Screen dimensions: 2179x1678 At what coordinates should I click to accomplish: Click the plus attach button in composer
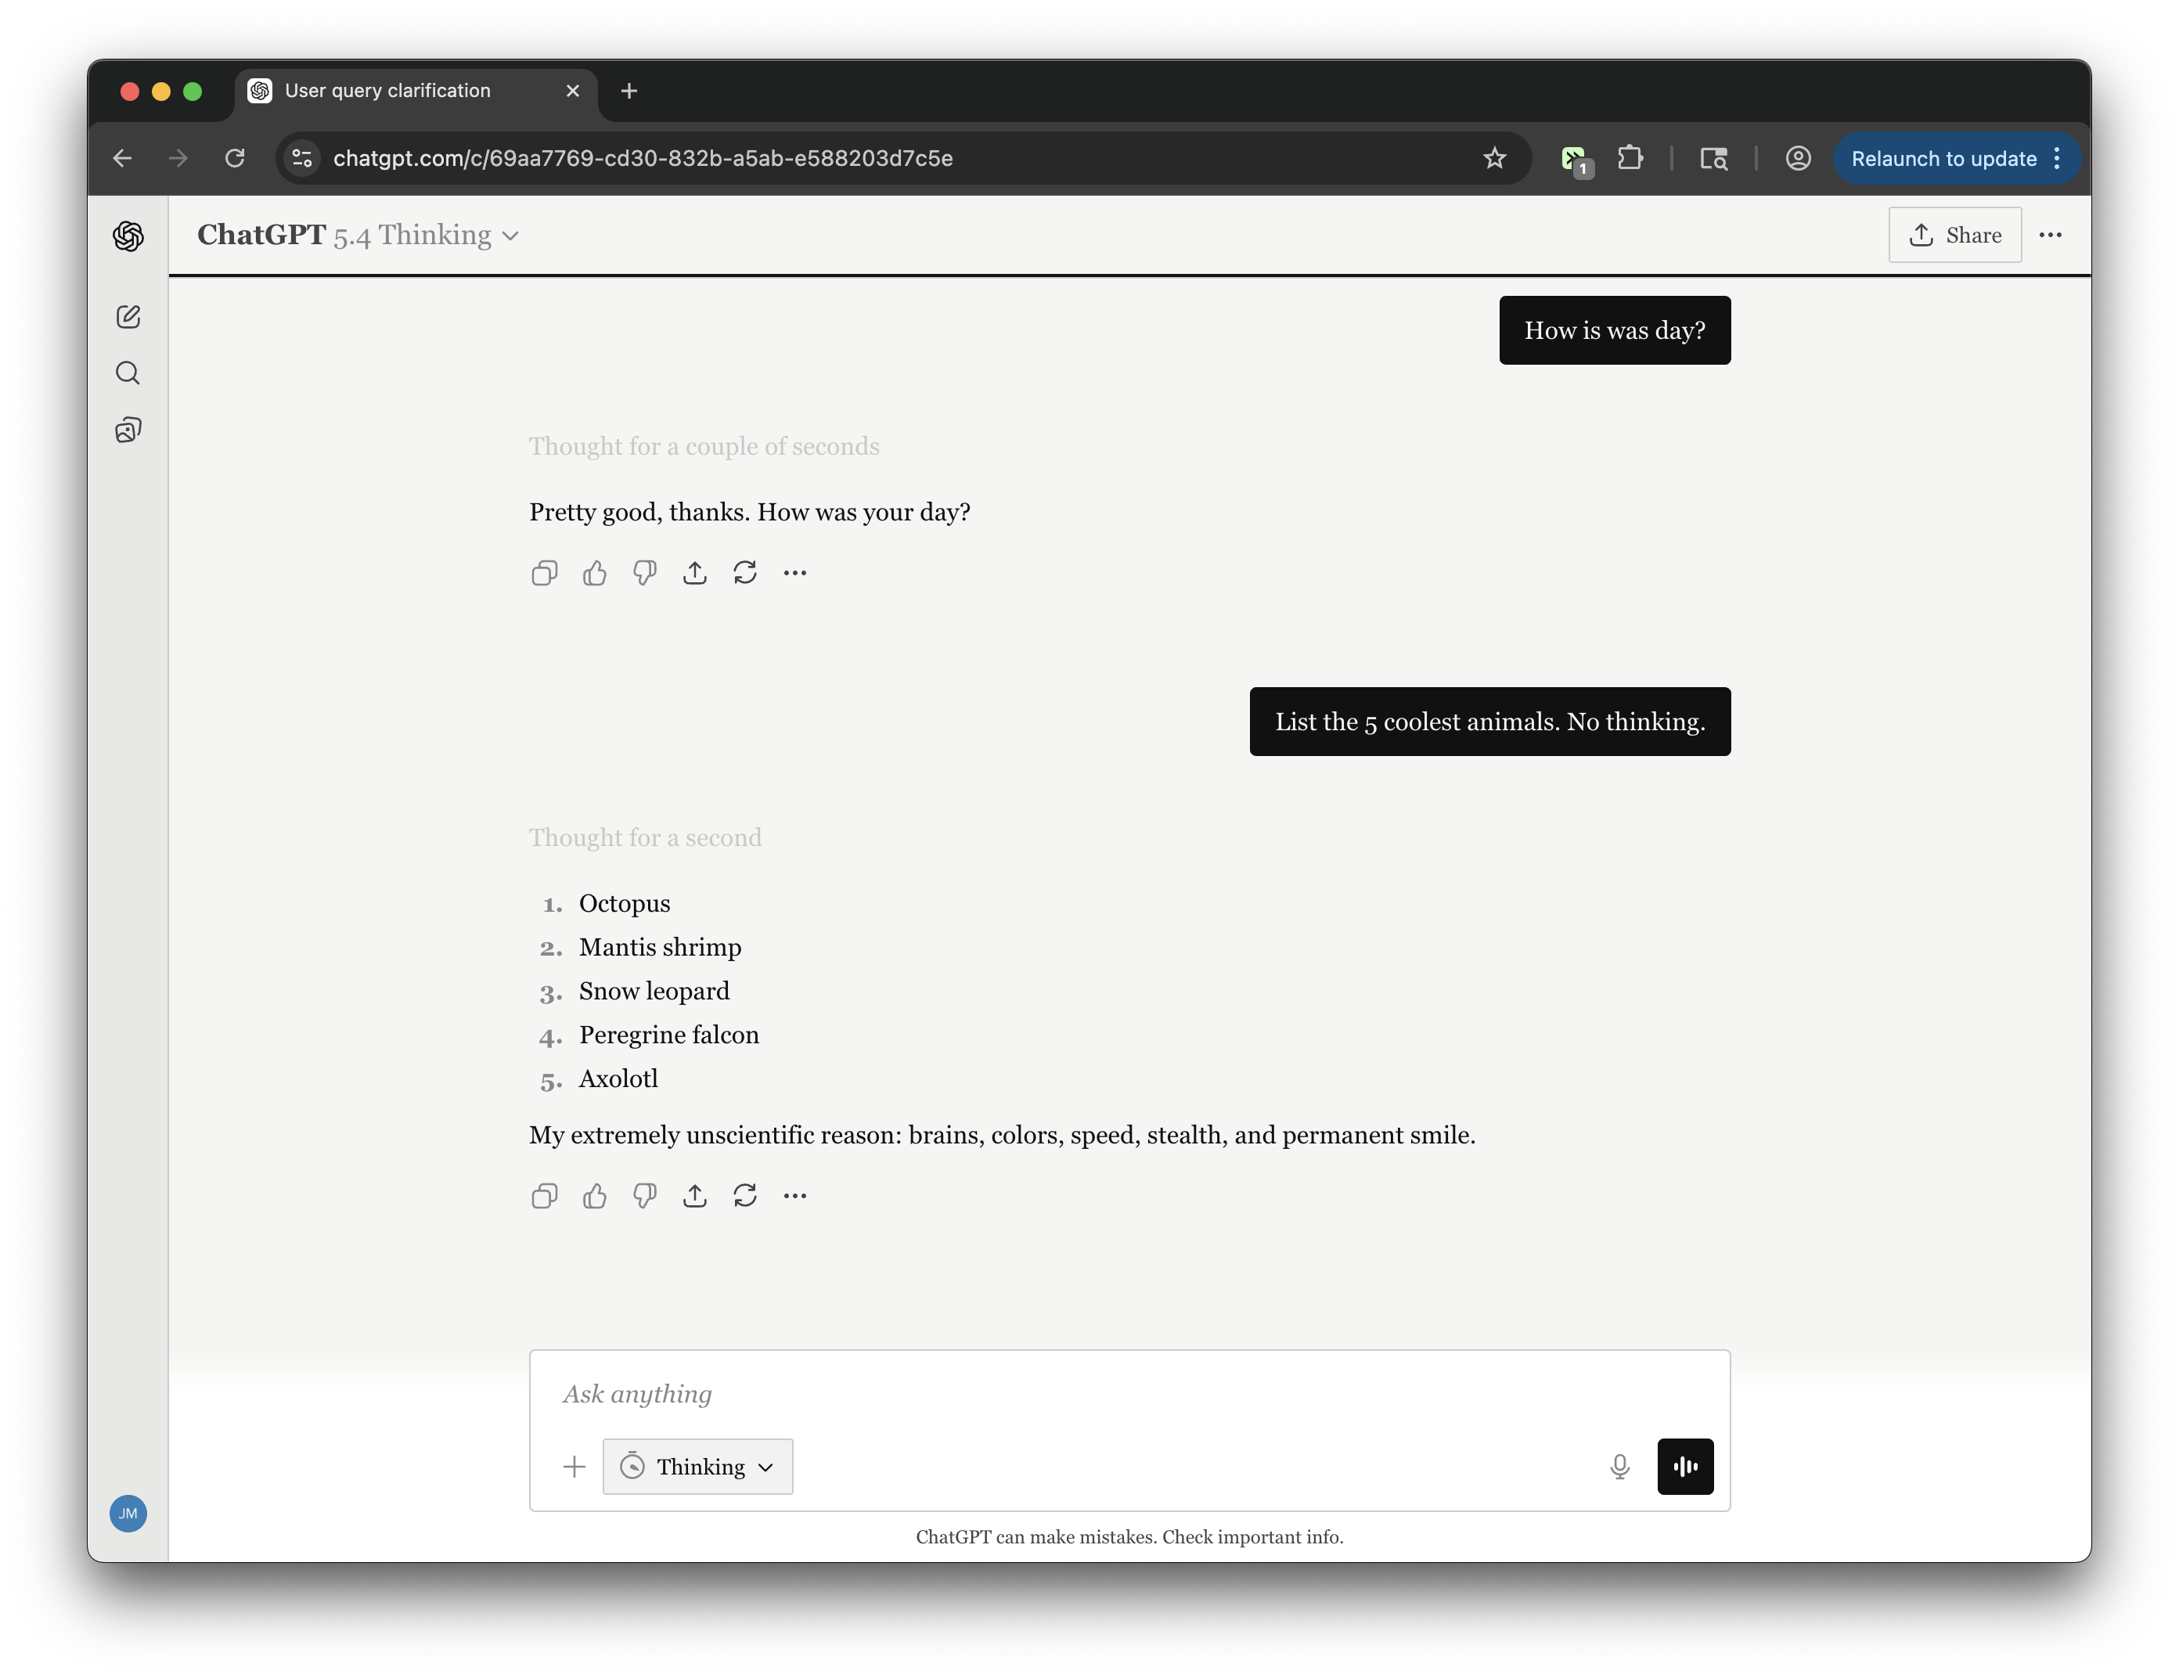(x=574, y=1467)
